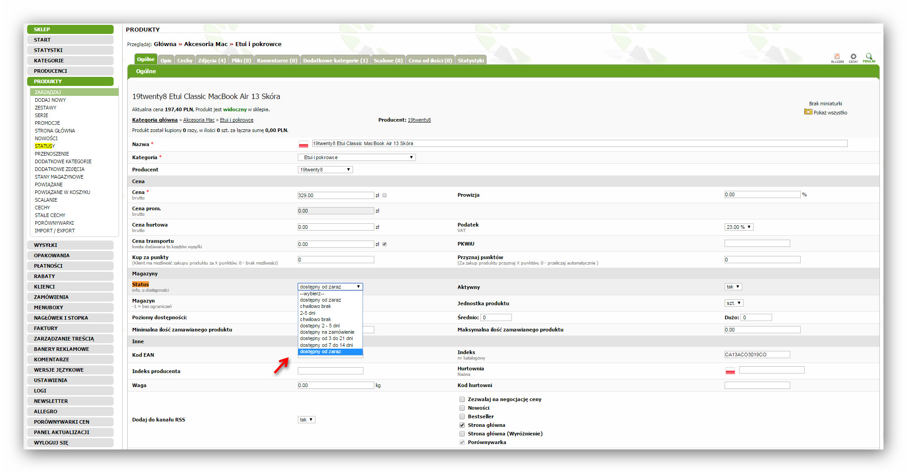Click WYLOGUJ SIĘ to log out
This screenshot has height=473, width=907.
tap(70, 443)
